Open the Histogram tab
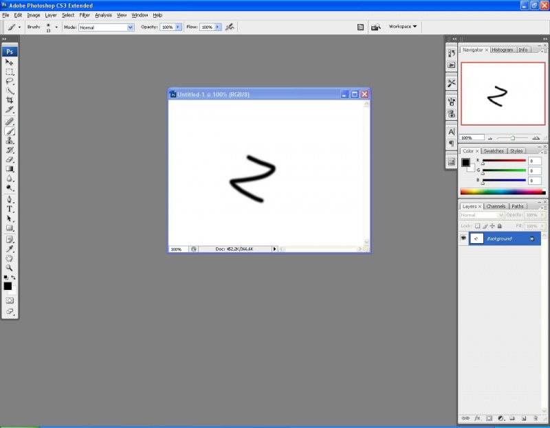Screen dimensions: 550x428 tap(502, 49)
